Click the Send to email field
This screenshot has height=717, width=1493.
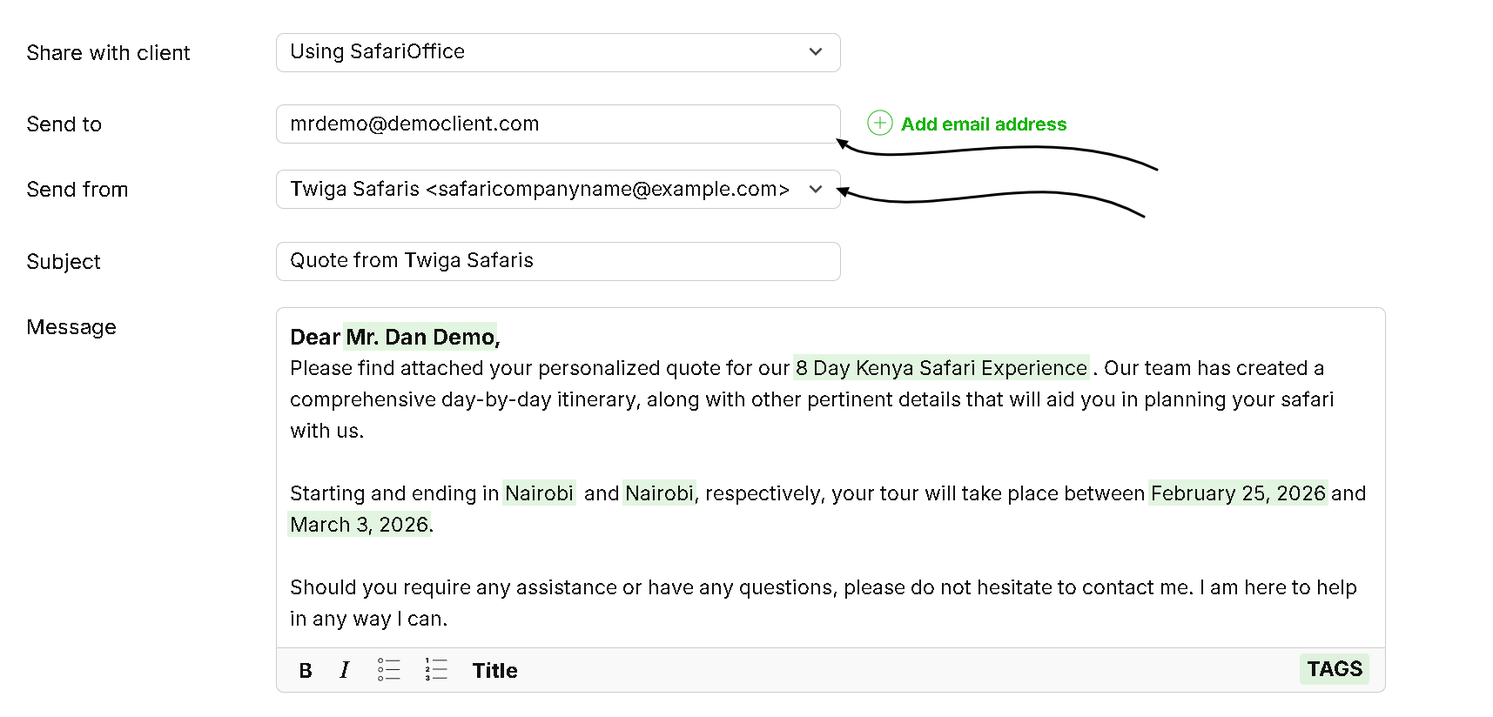(557, 124)
